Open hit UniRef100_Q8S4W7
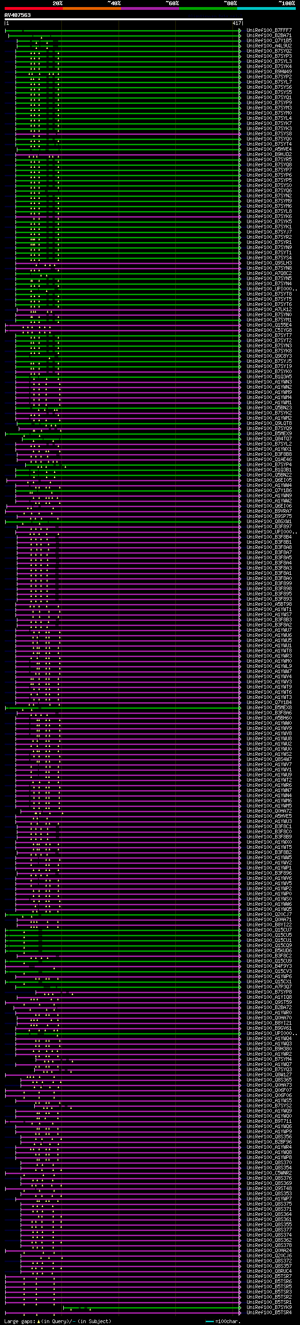Image resolution: width=300 pixels, height=1325 pixels. 269,759
